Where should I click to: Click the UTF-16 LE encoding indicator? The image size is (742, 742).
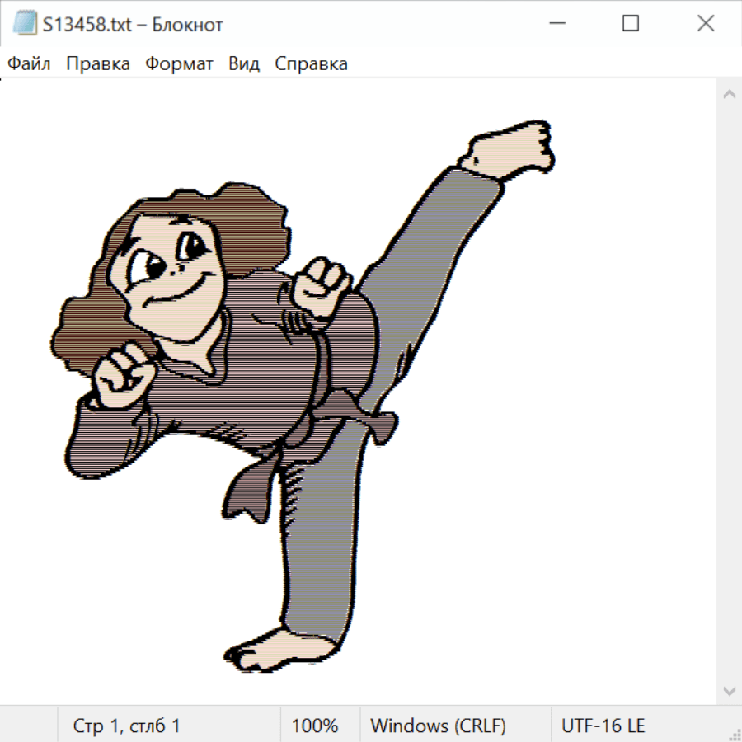tap(603, 726)
